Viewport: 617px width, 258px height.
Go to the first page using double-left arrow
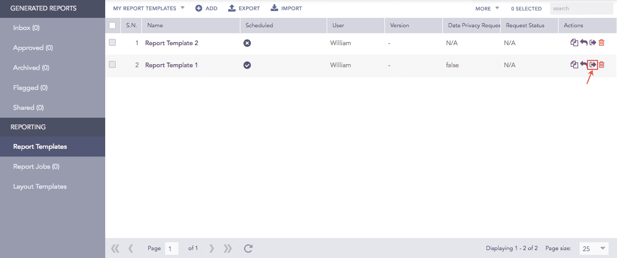coord(115,248)
